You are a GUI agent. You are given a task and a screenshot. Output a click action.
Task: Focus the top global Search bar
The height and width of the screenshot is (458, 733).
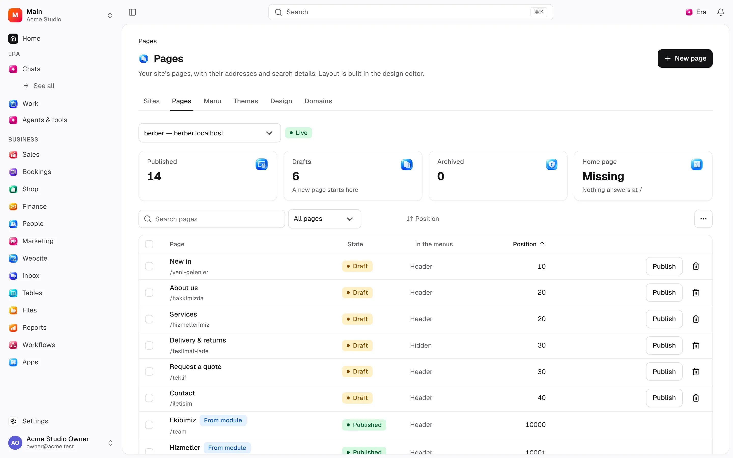pyautogui.click(x=411, y=12)
